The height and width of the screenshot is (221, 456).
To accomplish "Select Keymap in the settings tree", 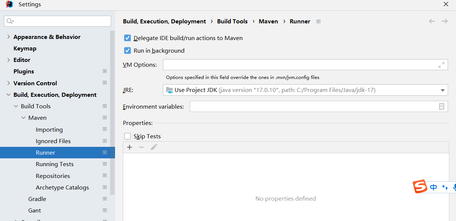I will pyautogui.click(x=25, y=48).
